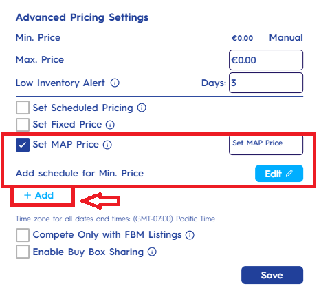
Task: Click the Enable Buy Box Sharing info icon
Action: pyautogui.click(x=152, y=252)
